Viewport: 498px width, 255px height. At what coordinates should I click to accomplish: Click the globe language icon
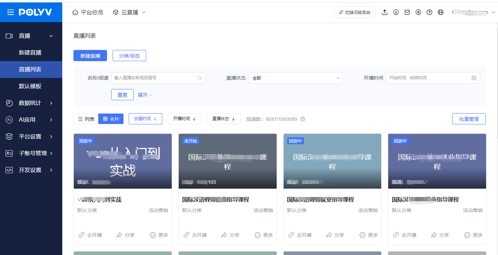coord(441,12)
